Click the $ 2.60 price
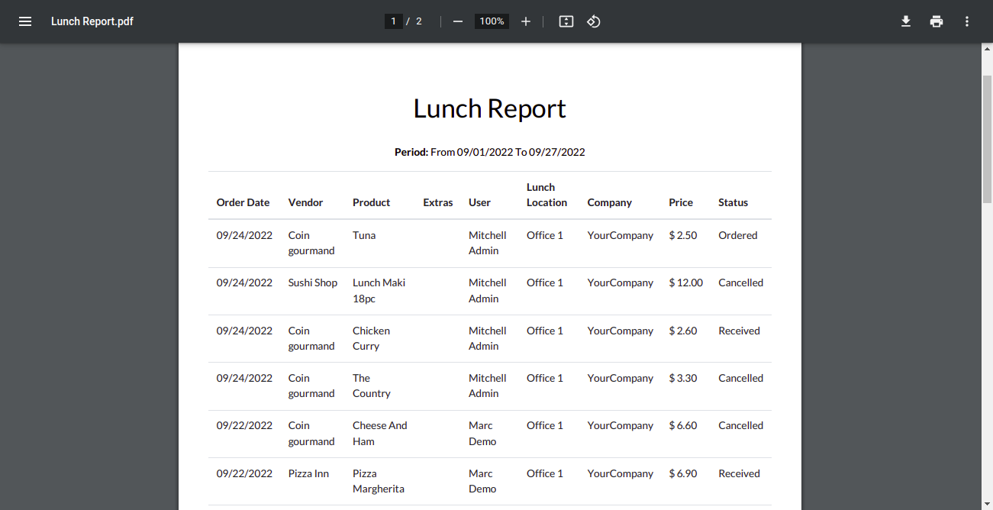 (683, 331)
